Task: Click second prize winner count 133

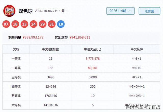Action: [51, 68]
